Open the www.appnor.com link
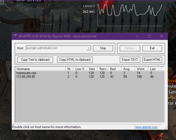Image resolution: width=176 pixels, height=140 pixels. click(146, 127)
